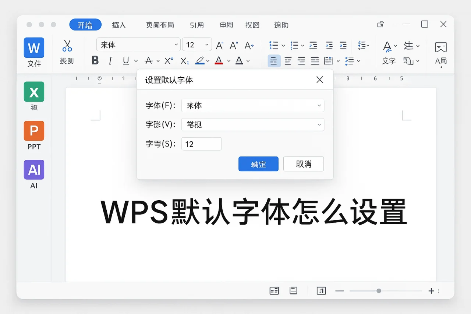Select the bold formatting icon
471x314 pixels.
(x=95, y=60)
